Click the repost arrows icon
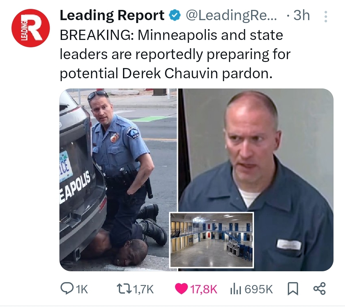This screenshot has height=308, width=345. 125,289
